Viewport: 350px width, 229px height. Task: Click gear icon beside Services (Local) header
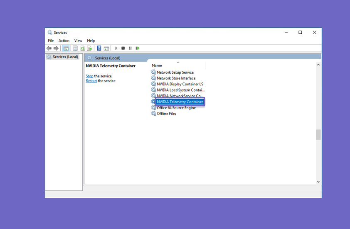[x=90, y=58]
